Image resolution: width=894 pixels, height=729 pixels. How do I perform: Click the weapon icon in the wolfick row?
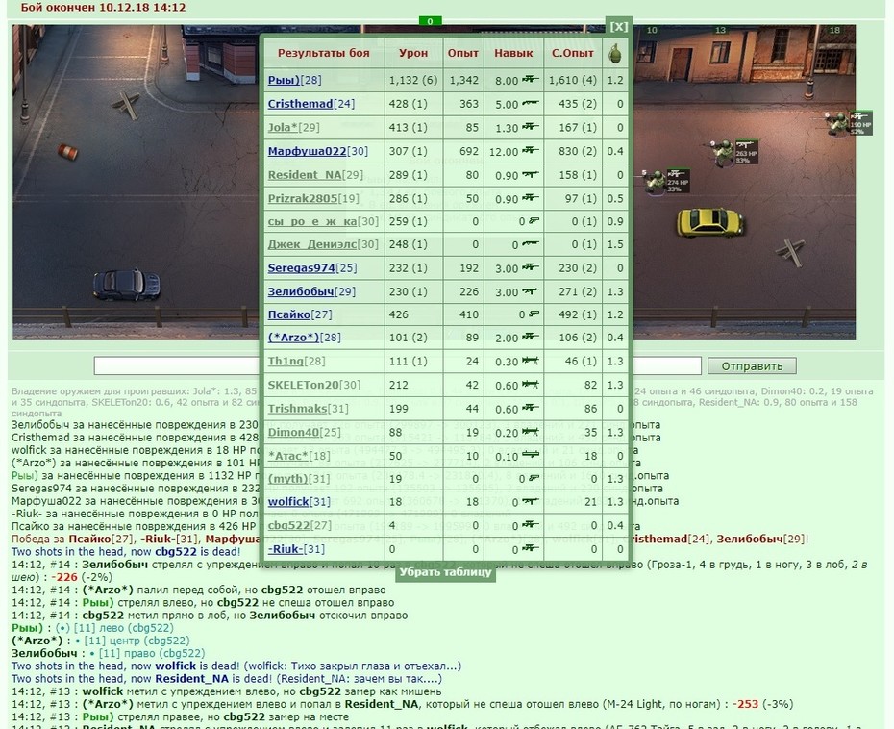[x=531, y=501]
